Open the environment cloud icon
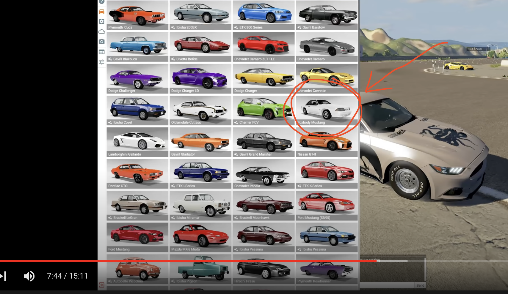 pos(102,31)
